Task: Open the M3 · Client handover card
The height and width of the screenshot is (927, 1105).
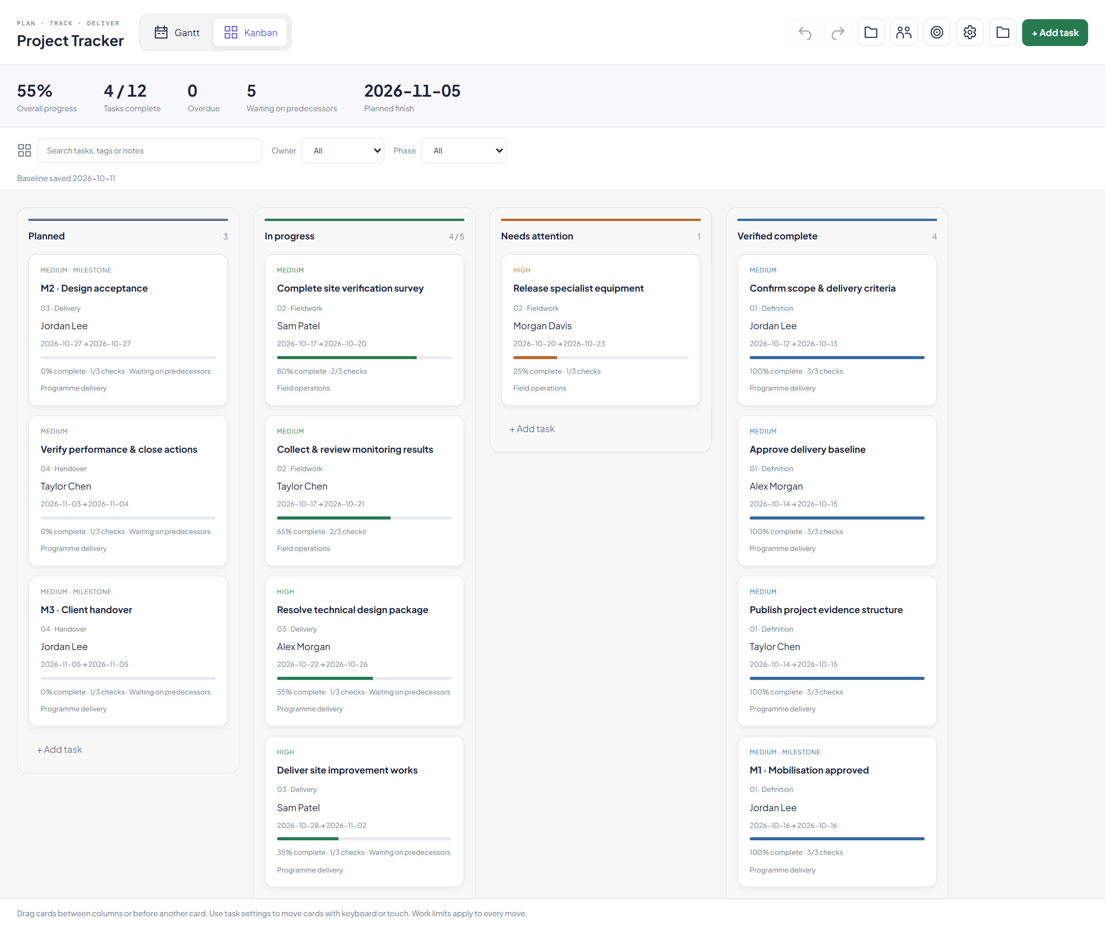Action: 128,652
